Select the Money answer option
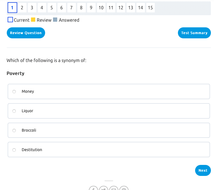 pos(14,92)
